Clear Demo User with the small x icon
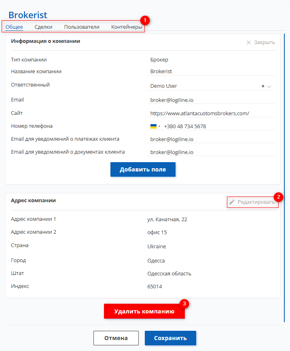Viewport: 290px width, 351px height. click(263, 86)
